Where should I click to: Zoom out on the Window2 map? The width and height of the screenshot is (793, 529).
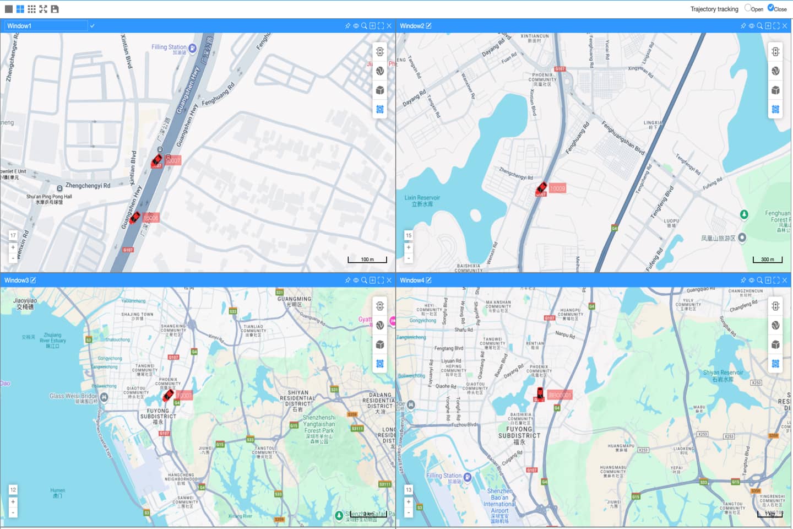tap(409, 258)
